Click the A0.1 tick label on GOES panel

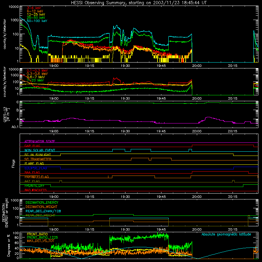pos(15,127)
